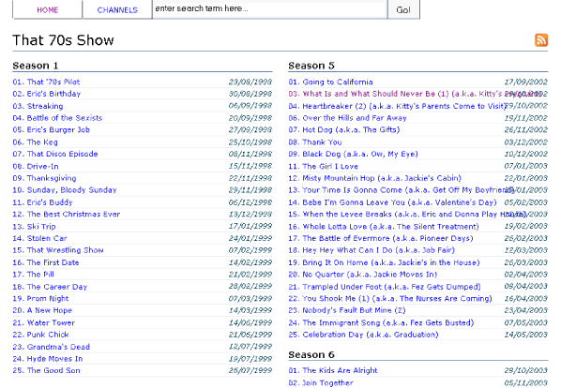Image resolution: width=561 pixels, height=388 pixels.
Task: Choose The Girl I Love episode
Action: click(323, 166)
